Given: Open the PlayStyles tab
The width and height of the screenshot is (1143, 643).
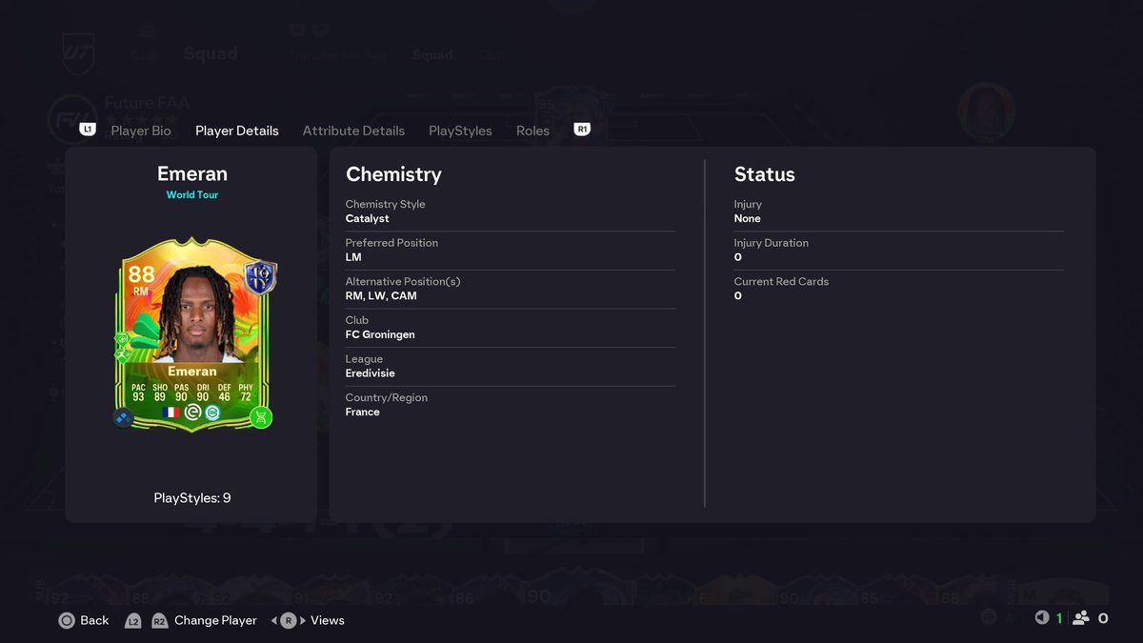Looking at the screenshot, I should [460, 131].
